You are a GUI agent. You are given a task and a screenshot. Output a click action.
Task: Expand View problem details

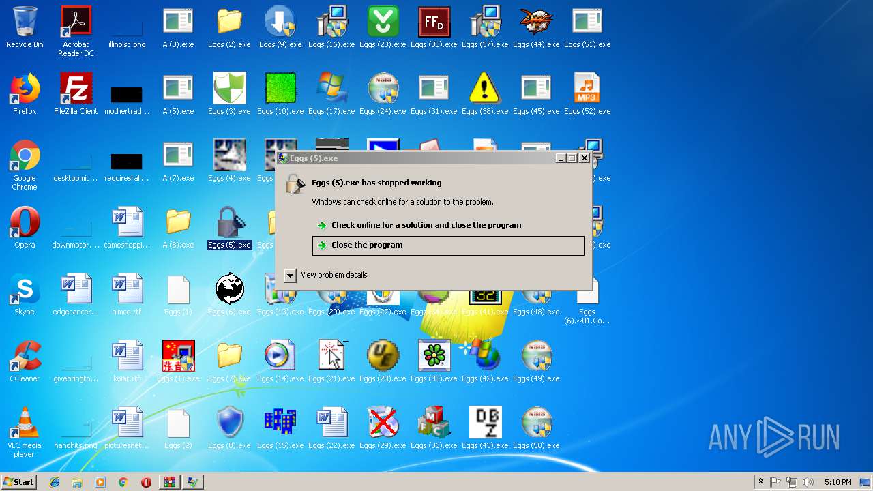(290, 275)
